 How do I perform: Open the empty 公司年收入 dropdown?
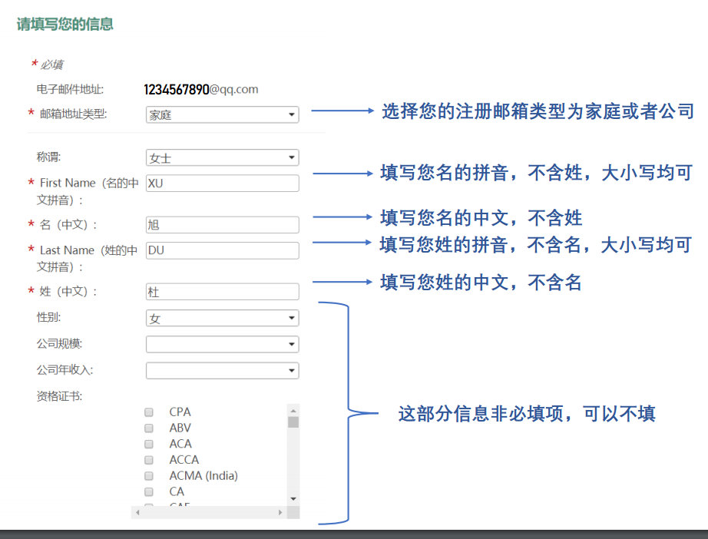(x=222, y=371)
